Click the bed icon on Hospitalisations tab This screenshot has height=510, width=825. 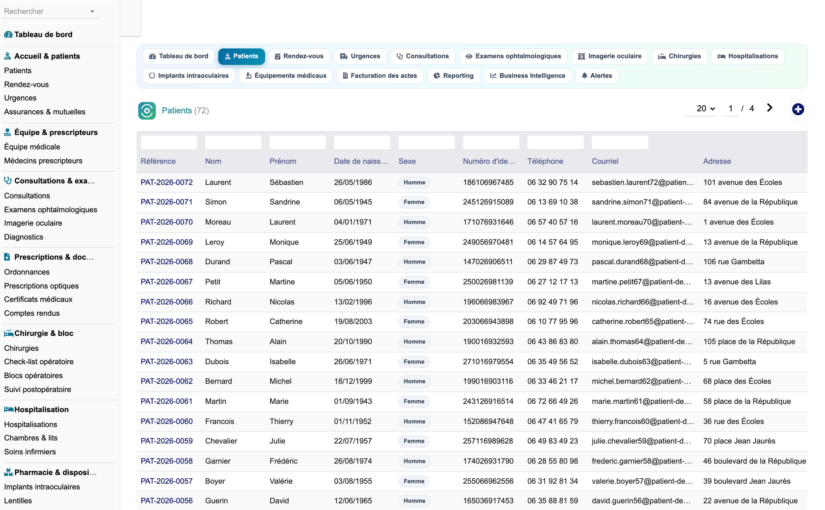click(x=721, y=56)
